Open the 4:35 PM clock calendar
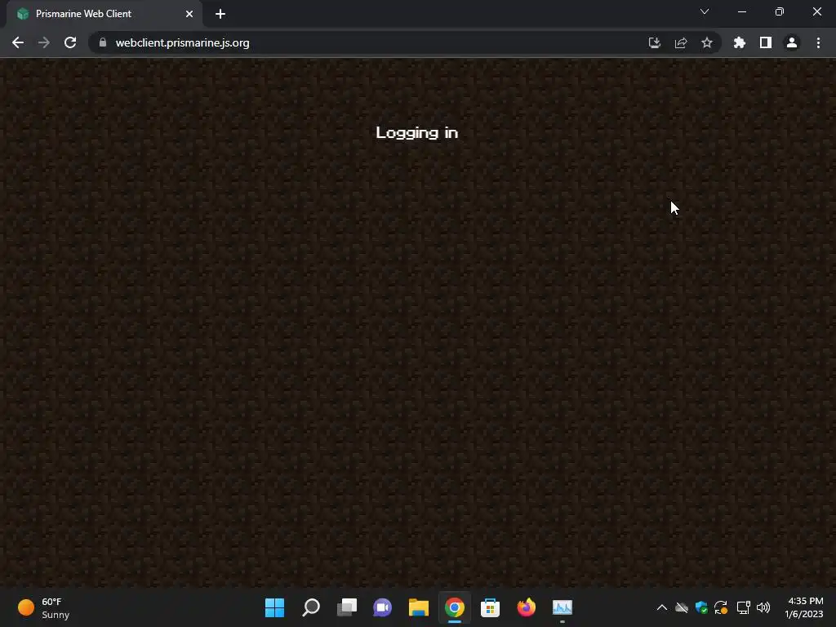This screenshot has height=627, width=836. tap(804, 607)
